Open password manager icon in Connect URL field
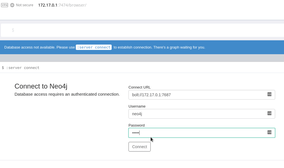 pos(269,94)
